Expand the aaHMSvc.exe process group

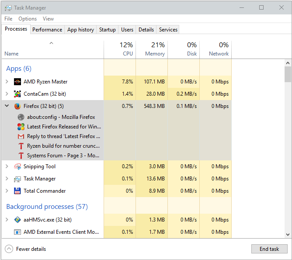[7, 220]
